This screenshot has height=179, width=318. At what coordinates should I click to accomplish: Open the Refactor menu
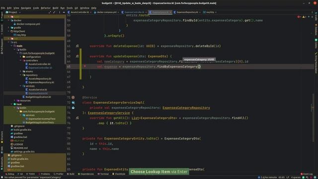46,8
